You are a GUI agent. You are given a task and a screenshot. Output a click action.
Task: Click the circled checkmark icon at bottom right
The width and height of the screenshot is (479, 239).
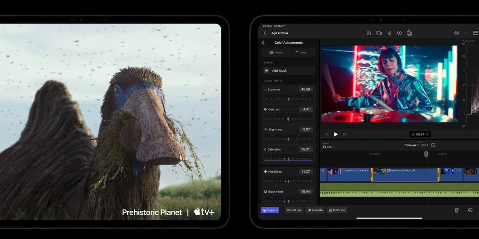470,210
